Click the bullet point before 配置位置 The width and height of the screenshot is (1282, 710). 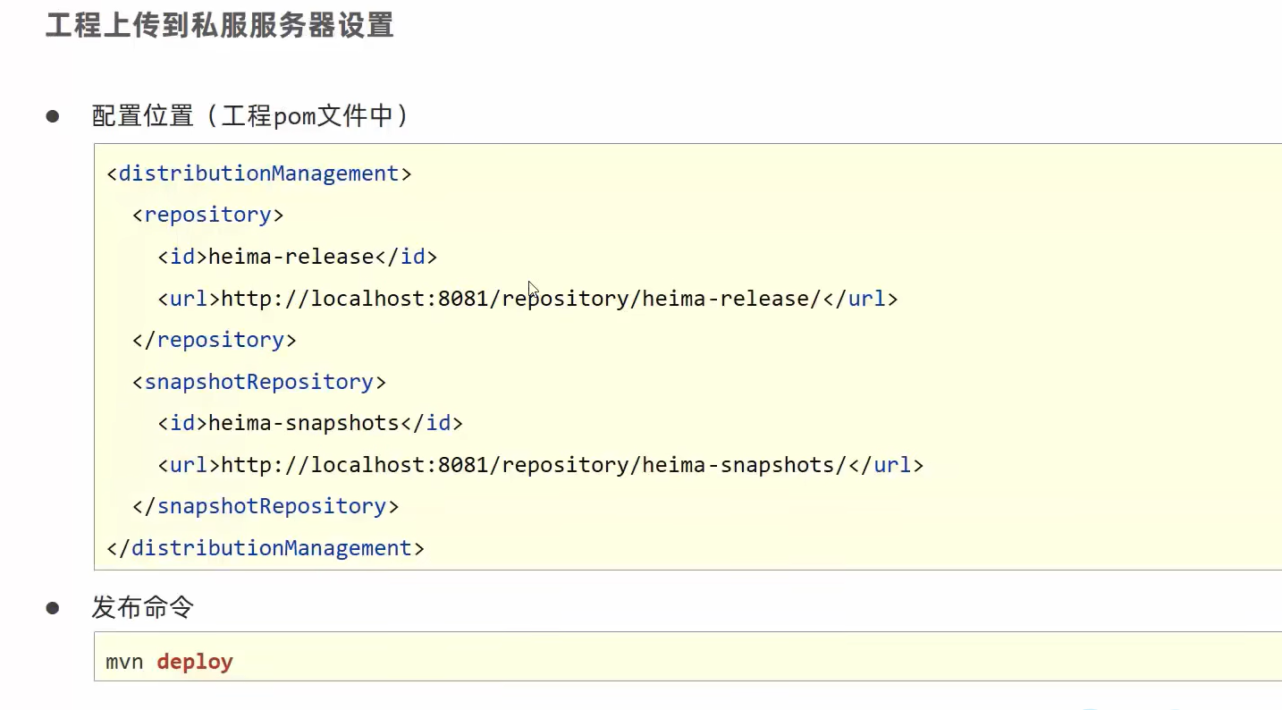click(x=53, y=116)
